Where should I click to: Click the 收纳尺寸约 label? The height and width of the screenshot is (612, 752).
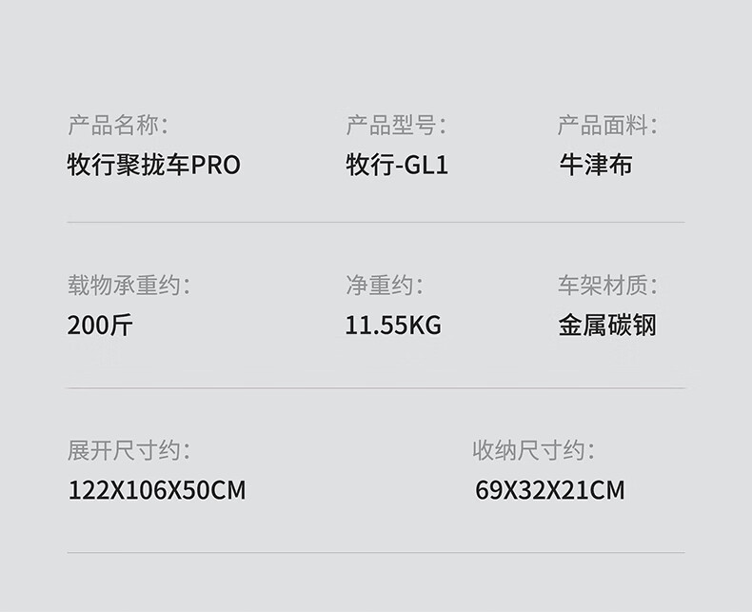click(x=534, y=450)
